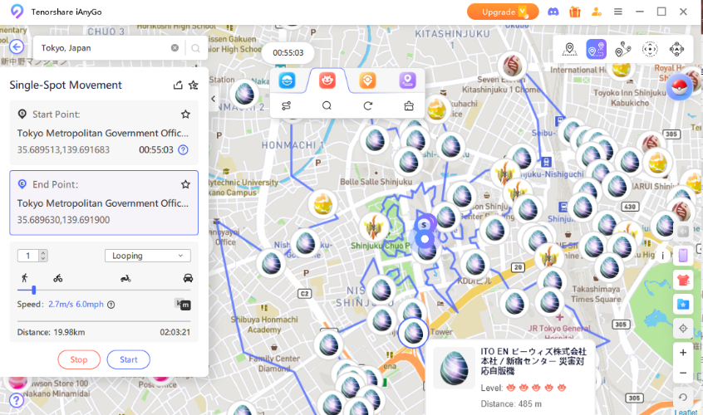The image size is (703, 415).
Task: Click the search magnifier under the raid tab
Action: coord(327,105)
